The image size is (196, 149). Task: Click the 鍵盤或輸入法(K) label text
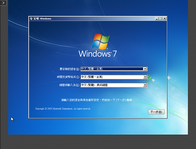pyautogui.click(x=69, y=85)
